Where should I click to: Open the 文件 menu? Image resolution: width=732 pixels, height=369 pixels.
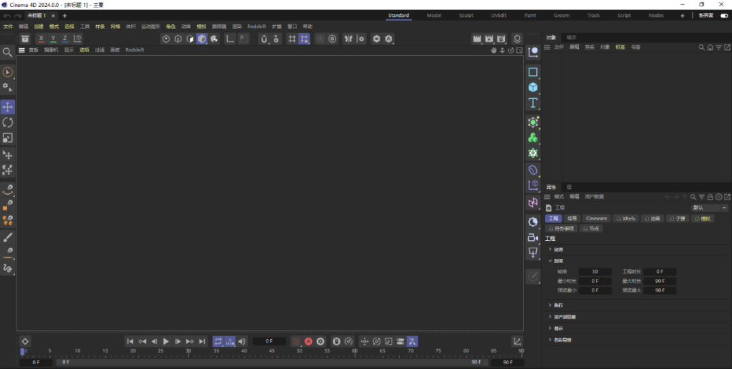[x=8, y=26]
